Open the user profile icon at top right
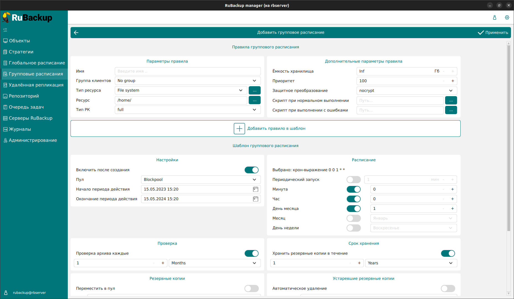 [x=494, y=17]
